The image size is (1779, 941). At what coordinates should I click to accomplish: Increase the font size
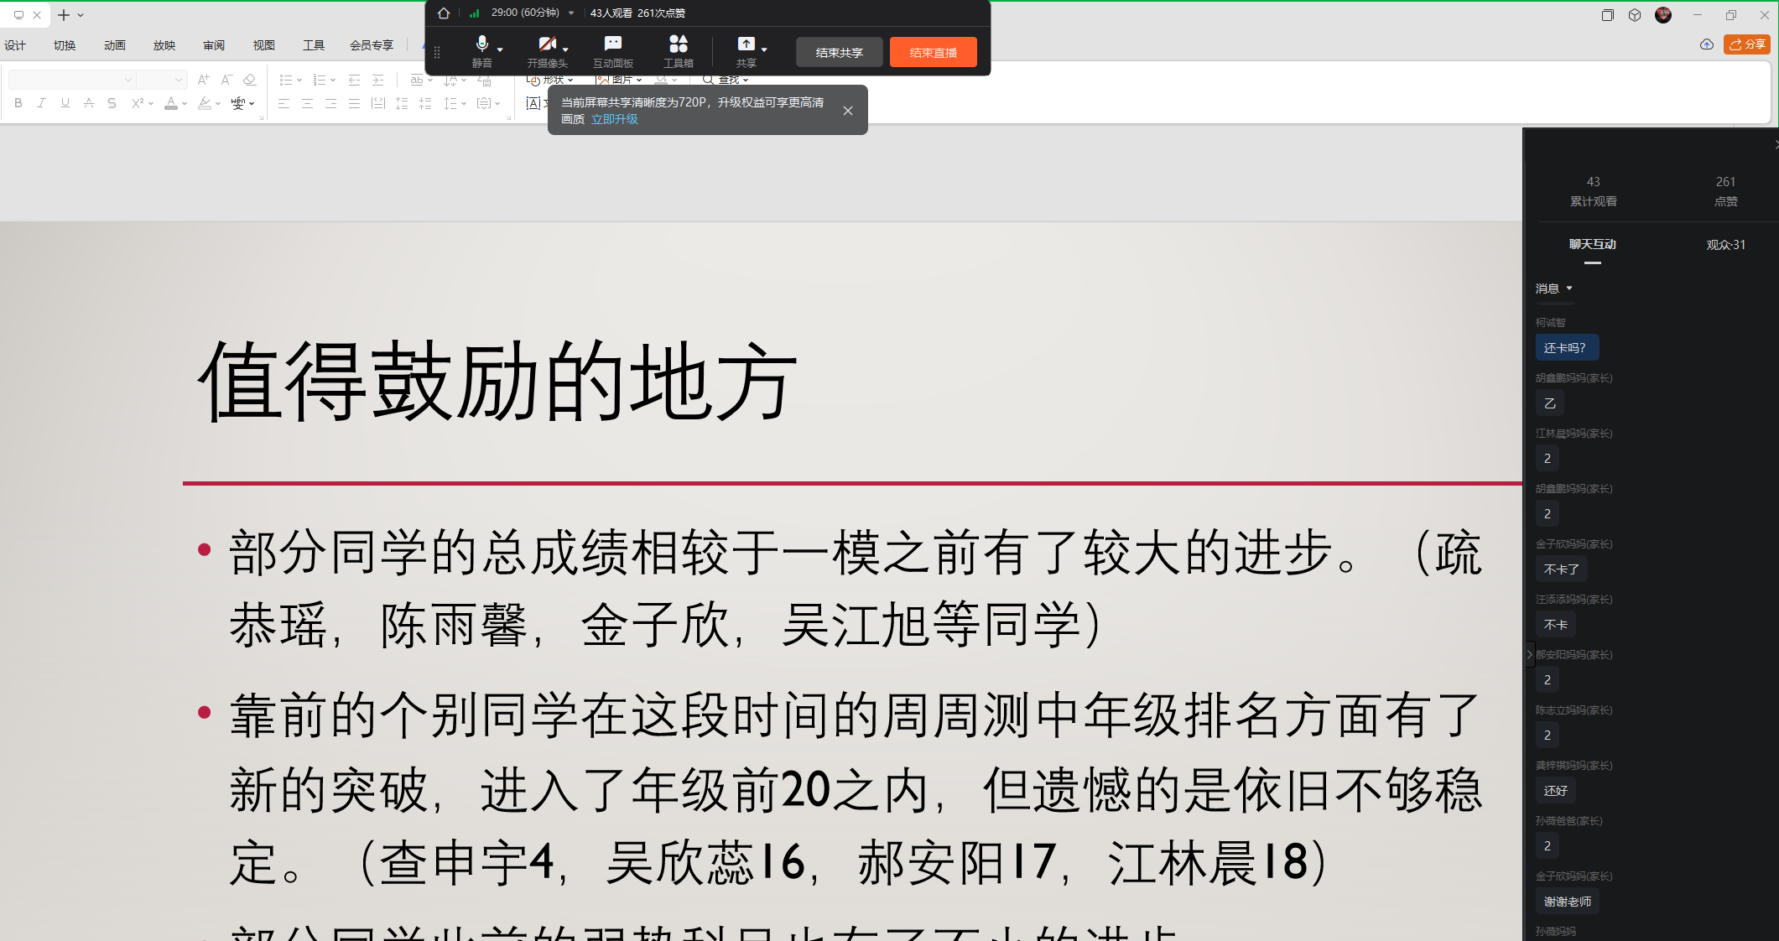coord(203,80)
